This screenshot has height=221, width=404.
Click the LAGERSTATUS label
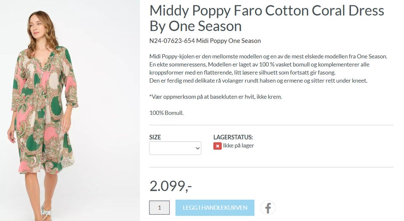tap(233, 137)
